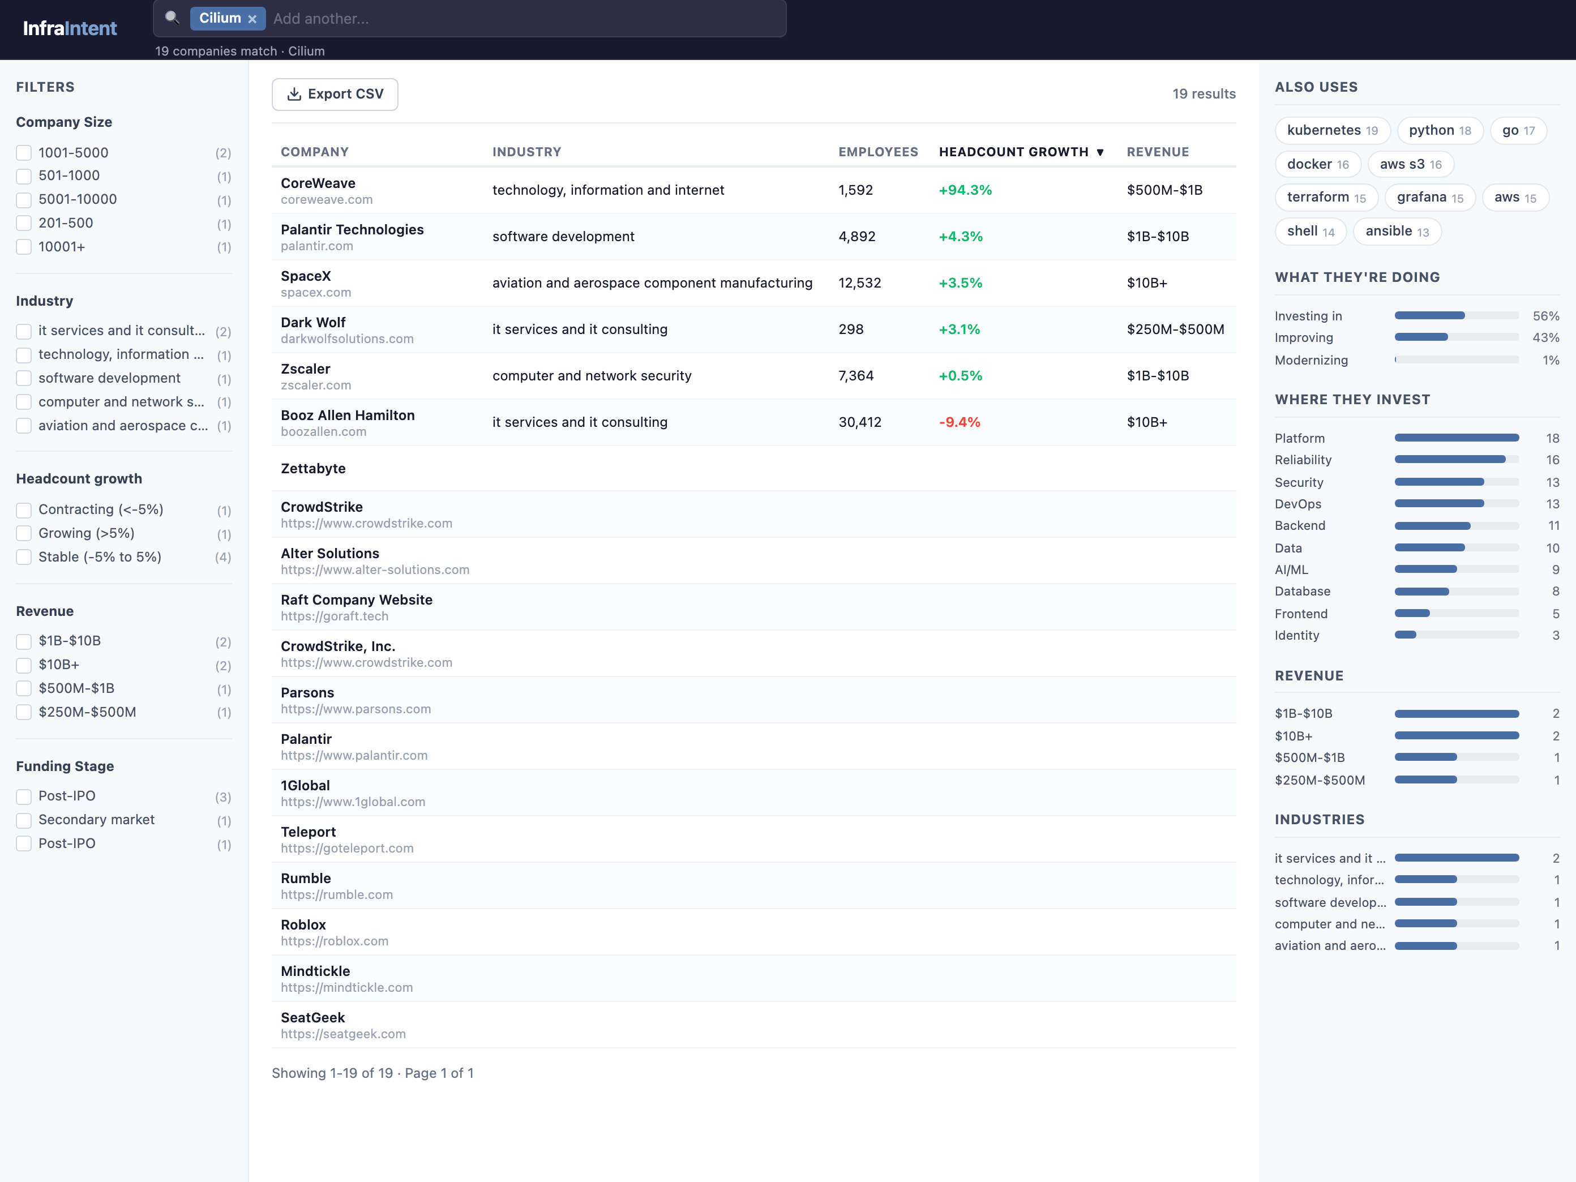Screen dimensions: 1576x1182
Task: Click the download icon on Export CSV
Action: 294,93
